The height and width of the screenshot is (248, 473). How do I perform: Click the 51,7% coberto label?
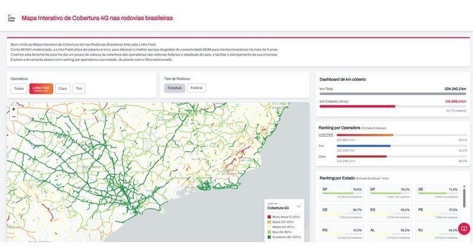456,111
